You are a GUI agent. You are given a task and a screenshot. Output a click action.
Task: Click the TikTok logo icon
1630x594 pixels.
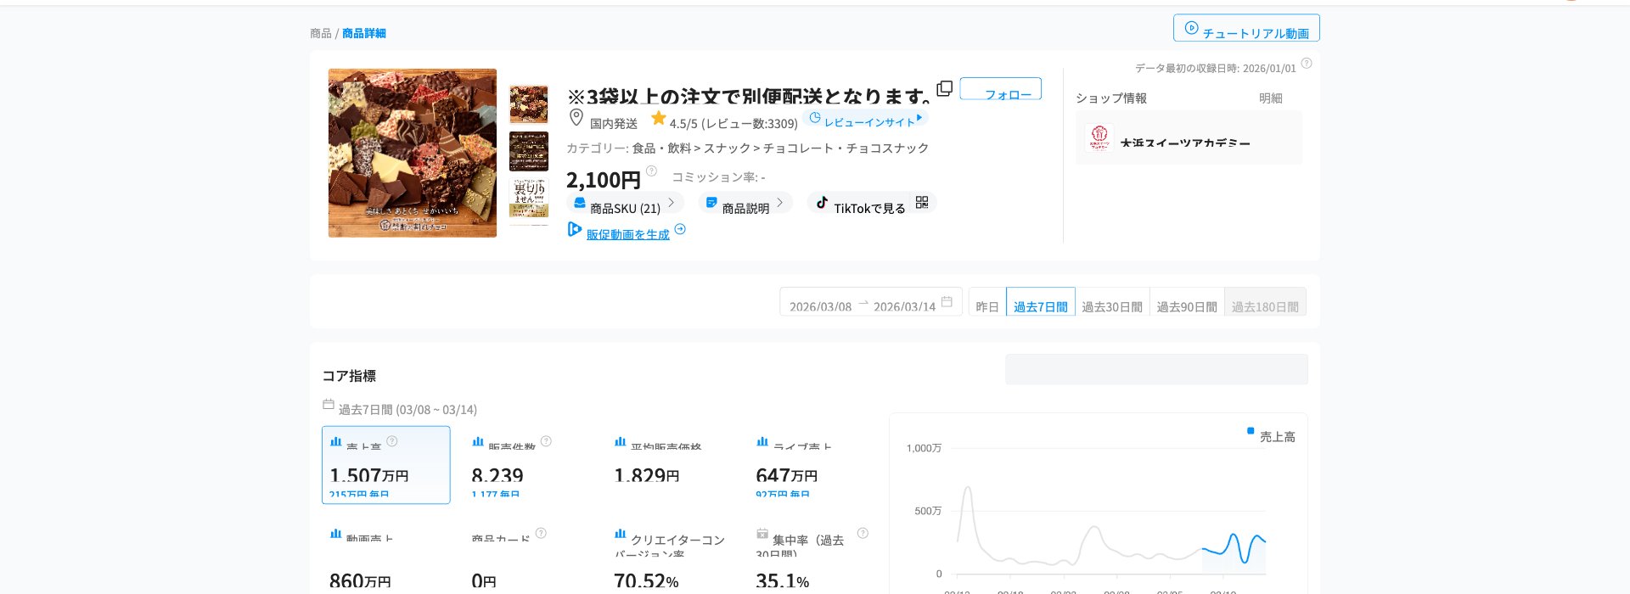pos(821,203)
